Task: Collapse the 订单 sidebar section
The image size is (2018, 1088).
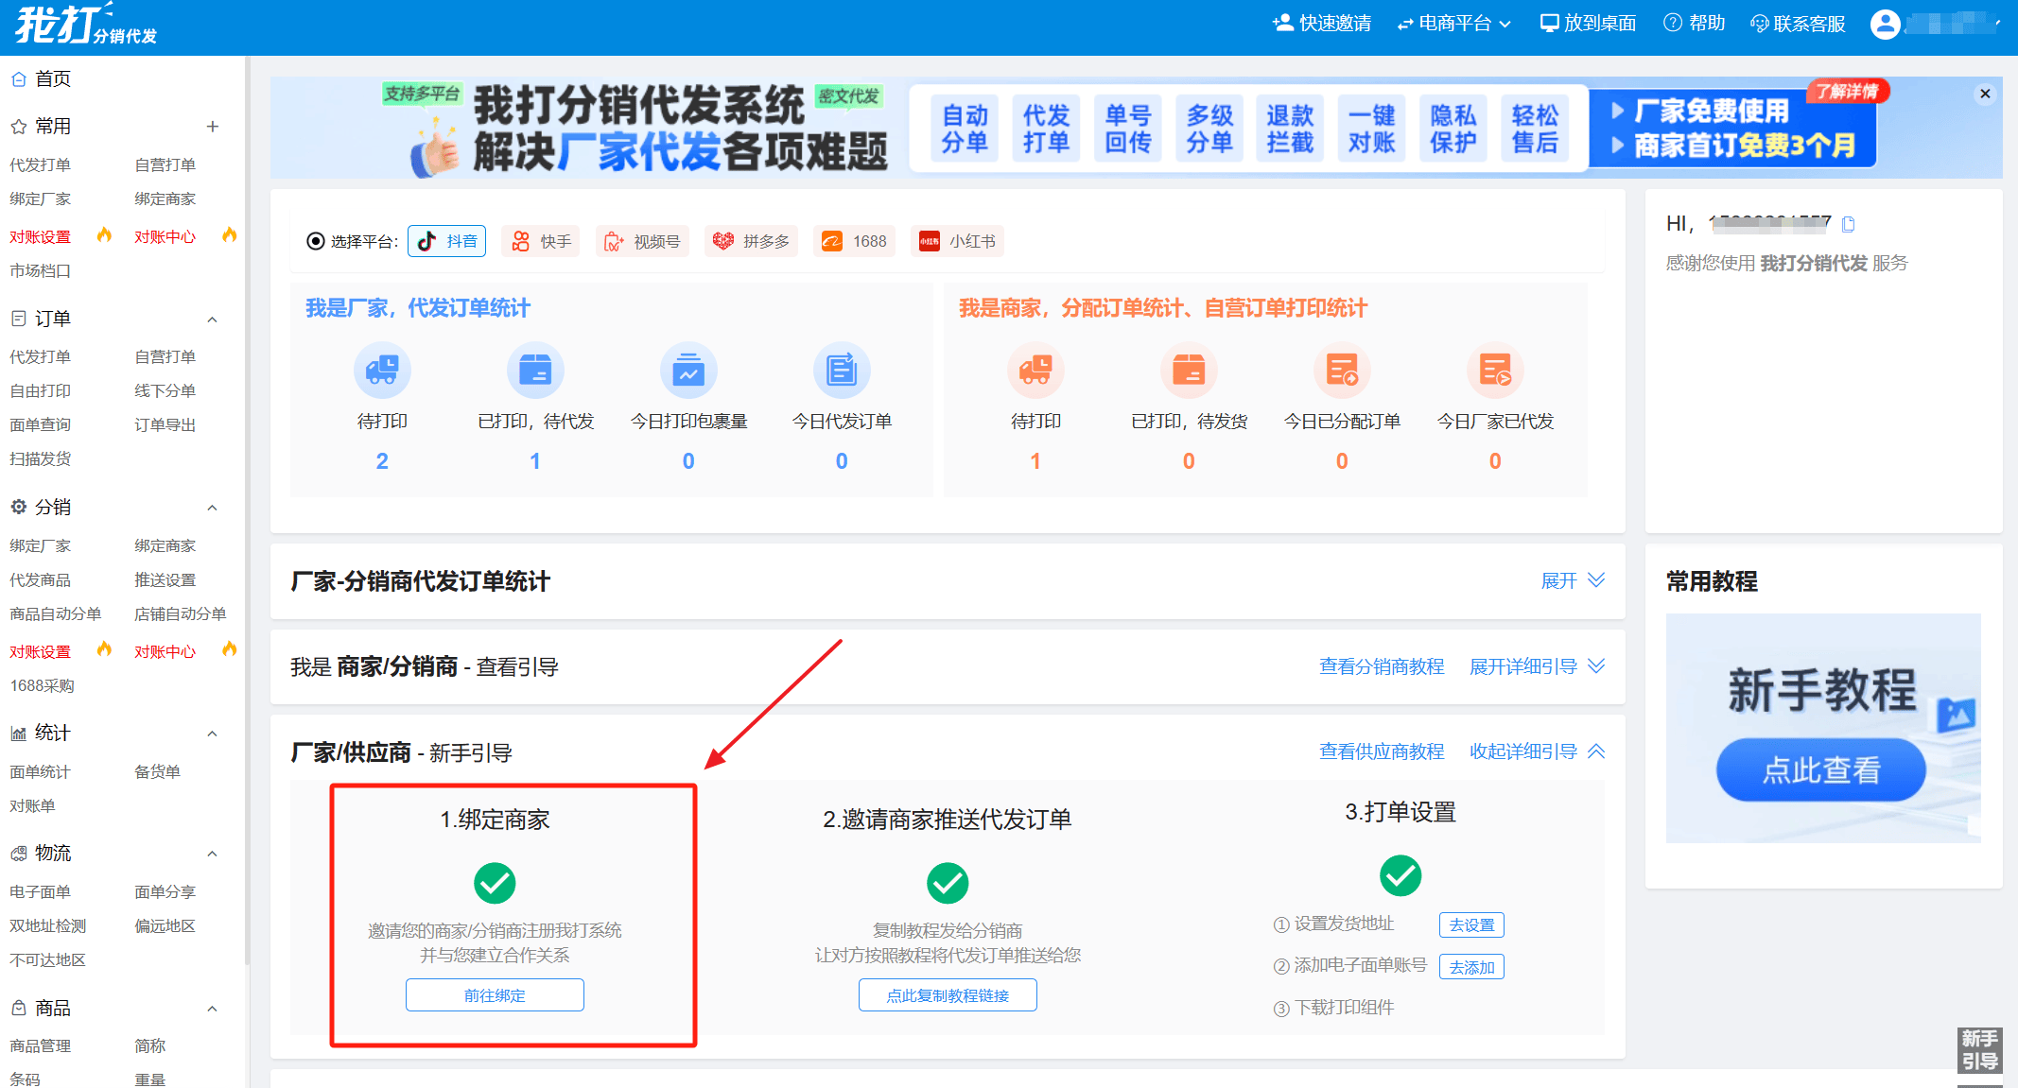Action: tap(213, 319)
